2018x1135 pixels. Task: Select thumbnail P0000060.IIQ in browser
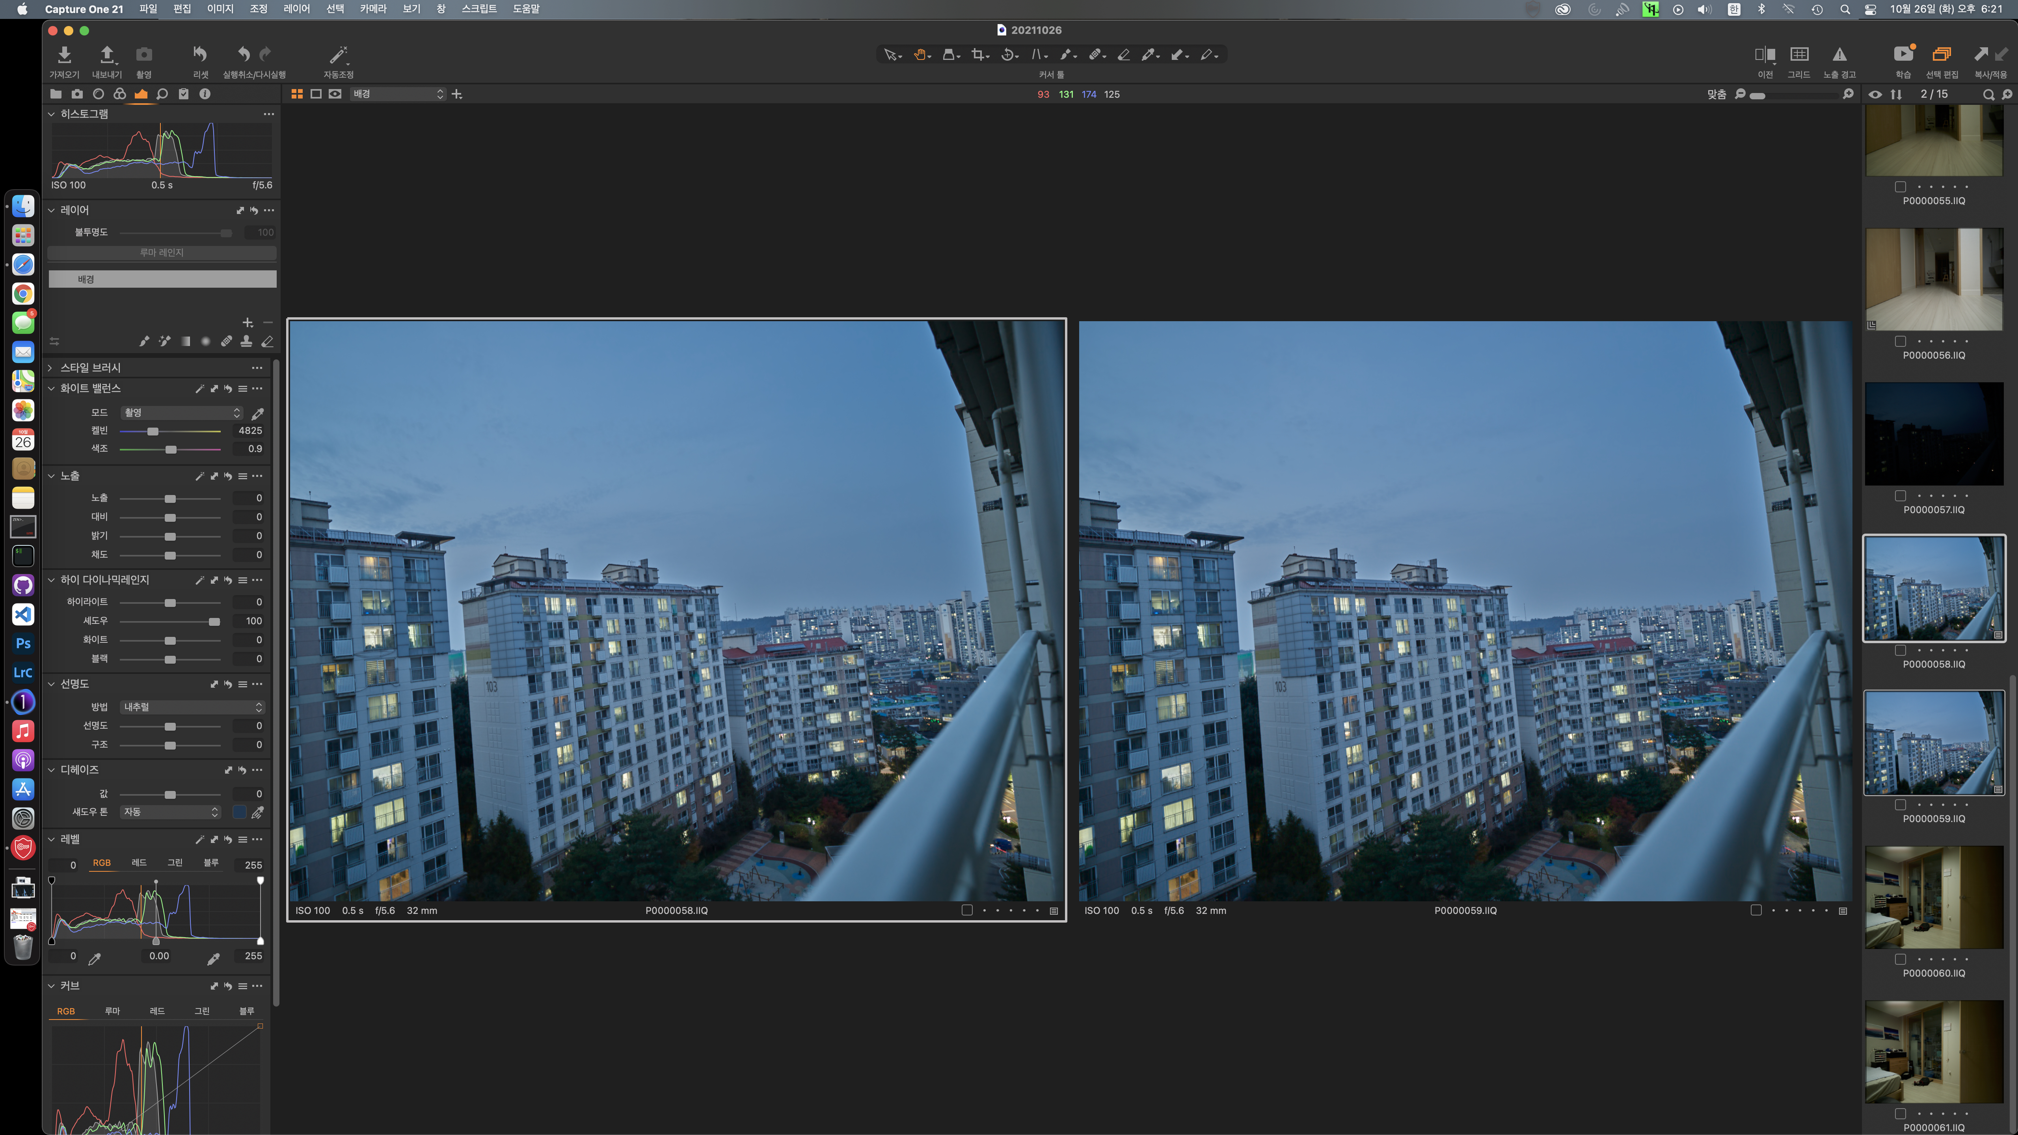pyautogui.click(x=1933, y=898)
